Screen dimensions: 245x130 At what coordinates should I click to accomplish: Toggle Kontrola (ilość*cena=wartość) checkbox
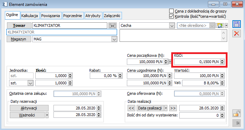[x=171, y=16]
